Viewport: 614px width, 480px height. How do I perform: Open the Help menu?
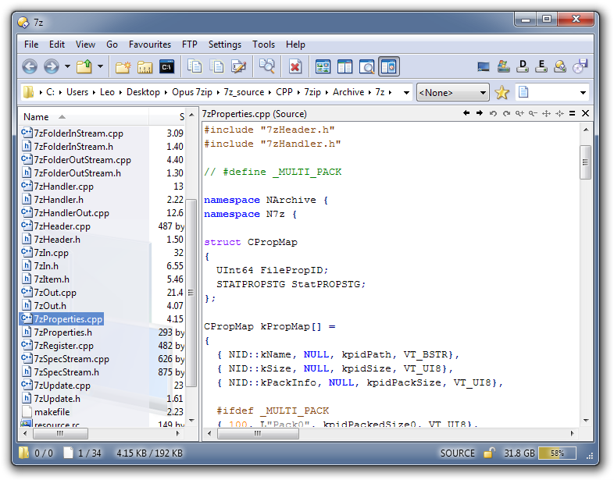[x=295, y=44]
